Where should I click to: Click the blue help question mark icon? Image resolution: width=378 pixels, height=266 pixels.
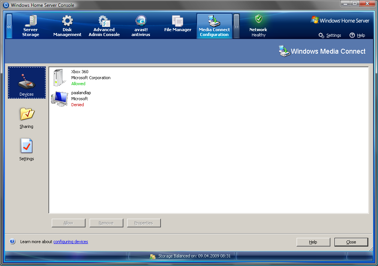(12, 241)
